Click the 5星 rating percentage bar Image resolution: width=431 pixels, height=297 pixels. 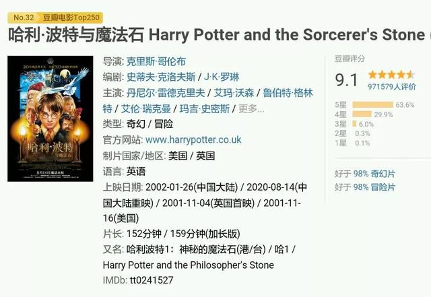[x=372, y=105]
